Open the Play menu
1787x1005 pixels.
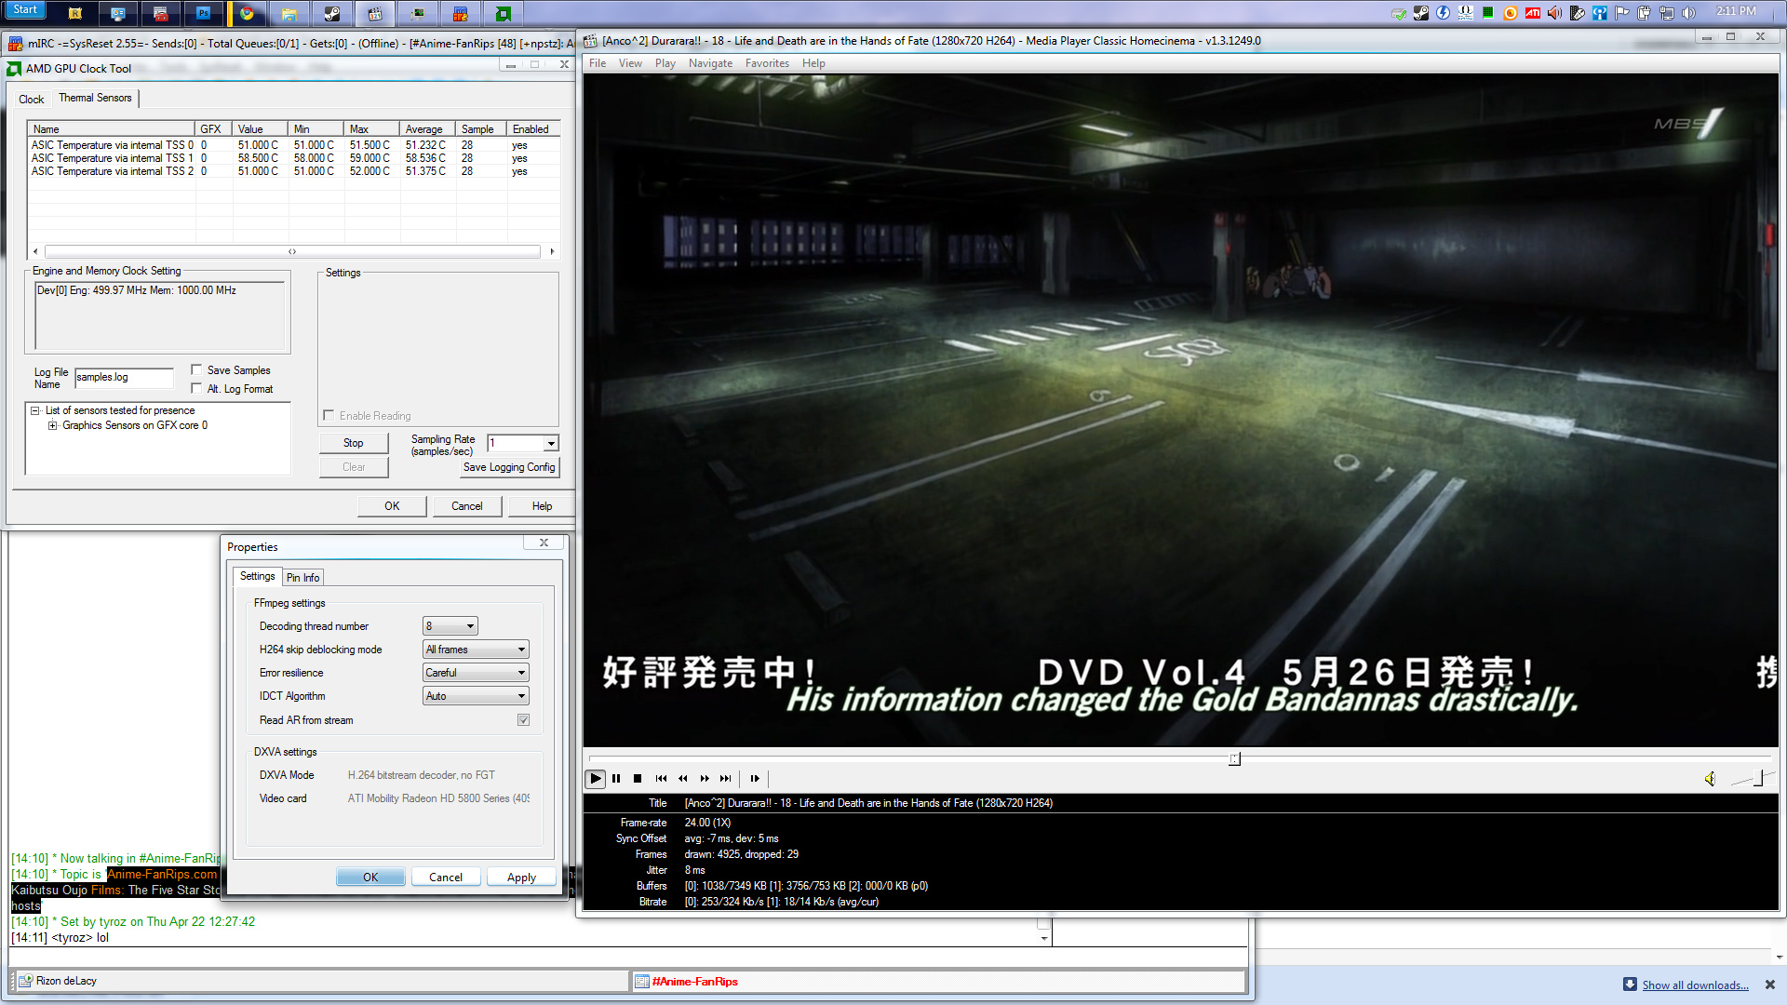(665, 63)
